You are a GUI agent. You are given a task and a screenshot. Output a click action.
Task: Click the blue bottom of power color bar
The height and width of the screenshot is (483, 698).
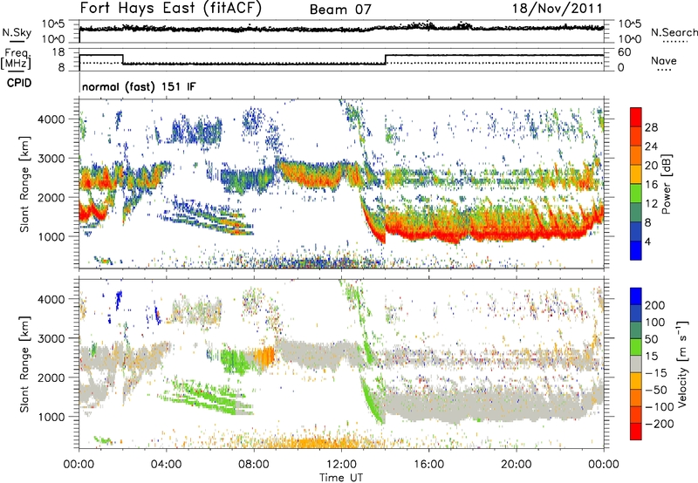tap(636, 250)
